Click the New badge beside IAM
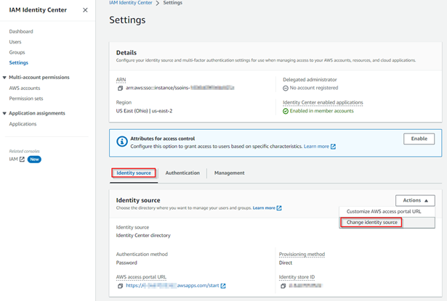447x301 pixels. coord(34,160)
